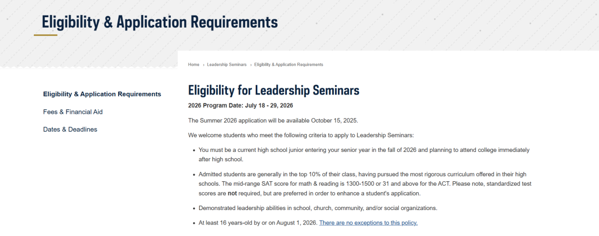Click the 2026 Program Date line
599x236 pixels.
[x=240, y=106]
